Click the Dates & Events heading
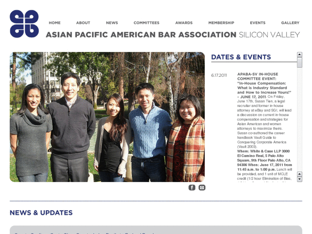312x234 pixels. (x=241, y=57)
